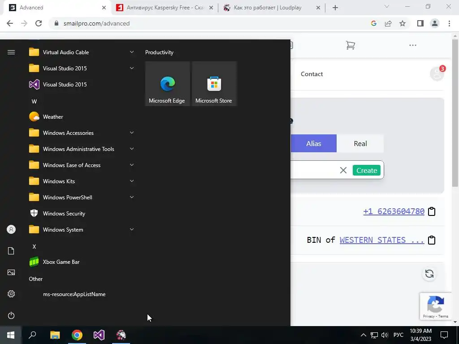Open phone number +1 6263604780 link

[x=394, y=211]
